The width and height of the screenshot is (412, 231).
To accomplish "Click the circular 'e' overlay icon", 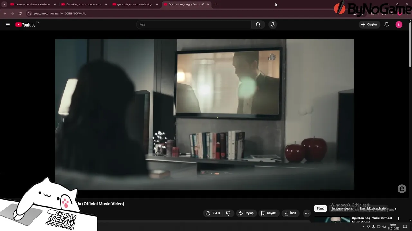I will tap(402, 189).
